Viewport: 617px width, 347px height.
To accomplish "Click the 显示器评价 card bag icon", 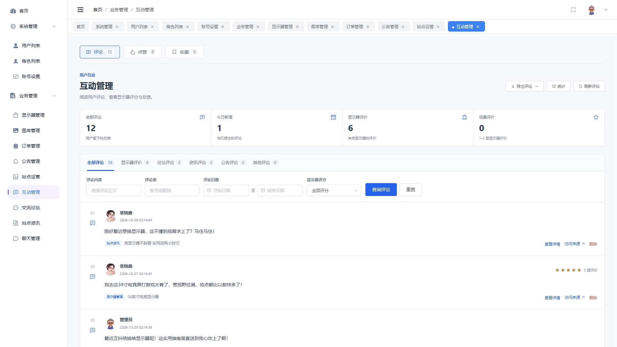I will point(465,117).
